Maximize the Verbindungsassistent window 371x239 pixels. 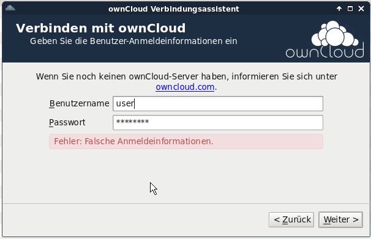point(350,9)
